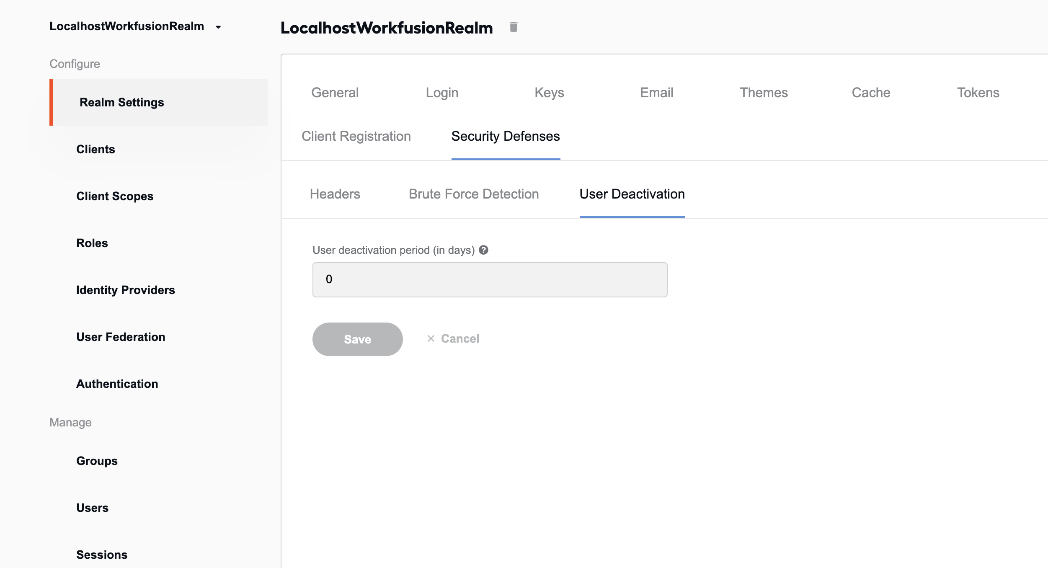Open Users under Manage
The height and width of the screenshot is (568, 1048).
pyautogui.click(x=92, y=508)
